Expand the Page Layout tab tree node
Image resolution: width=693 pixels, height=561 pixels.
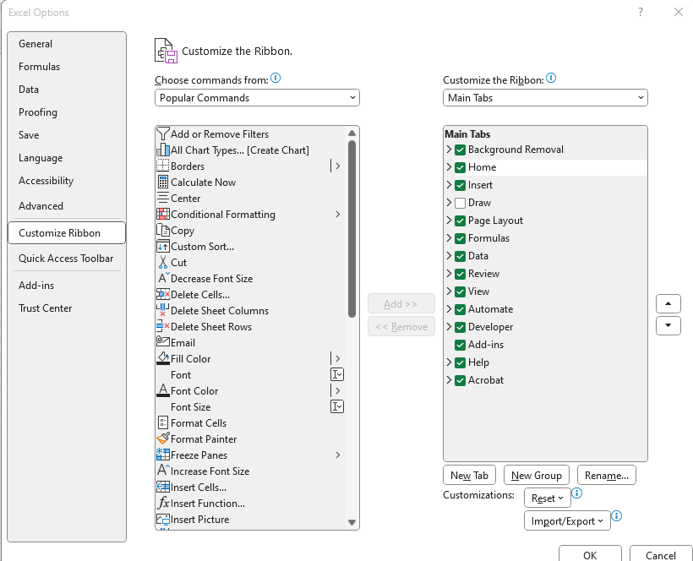pyautogui.click(x=449, y=220)
